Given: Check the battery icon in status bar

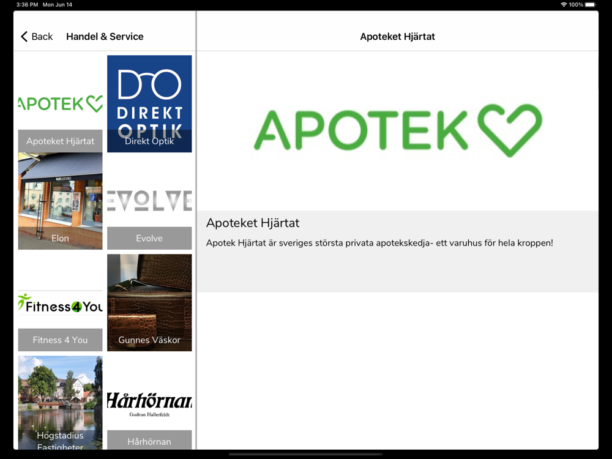Looking at the screenshot, I should coord(590,5).
